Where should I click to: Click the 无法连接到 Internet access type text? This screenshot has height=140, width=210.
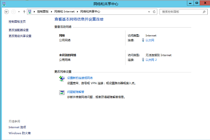click(158, 55)
